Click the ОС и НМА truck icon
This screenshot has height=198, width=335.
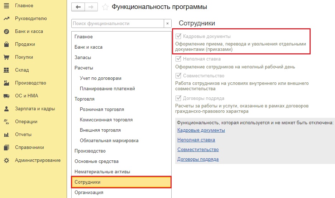6,96
